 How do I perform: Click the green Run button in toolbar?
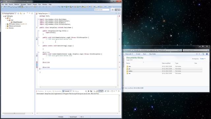tap(67, 7)
